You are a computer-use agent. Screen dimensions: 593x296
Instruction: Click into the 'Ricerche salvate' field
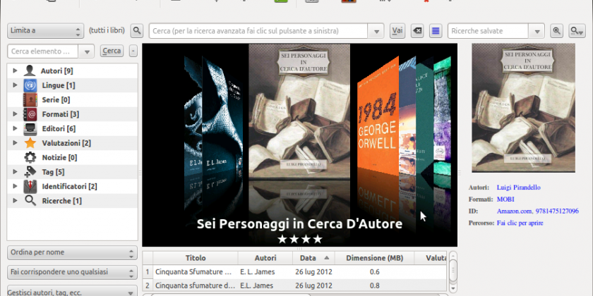[x=489, y=31]
